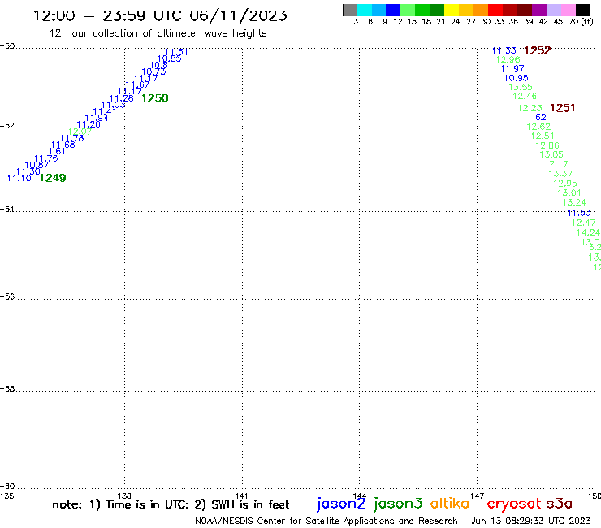Click the wave height value 13.24

[x=574, y=202]
